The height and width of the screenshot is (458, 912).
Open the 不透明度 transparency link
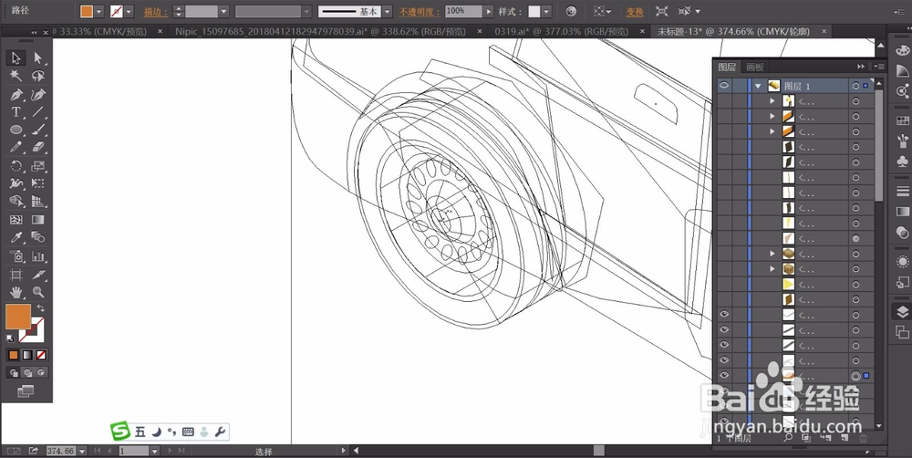419,12
